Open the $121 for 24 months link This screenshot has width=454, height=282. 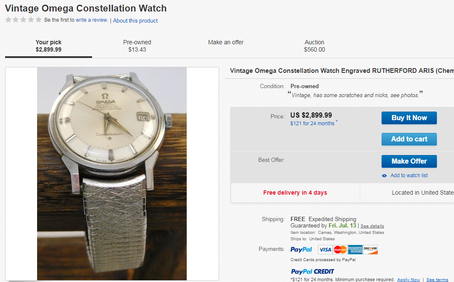click(312, 124)
